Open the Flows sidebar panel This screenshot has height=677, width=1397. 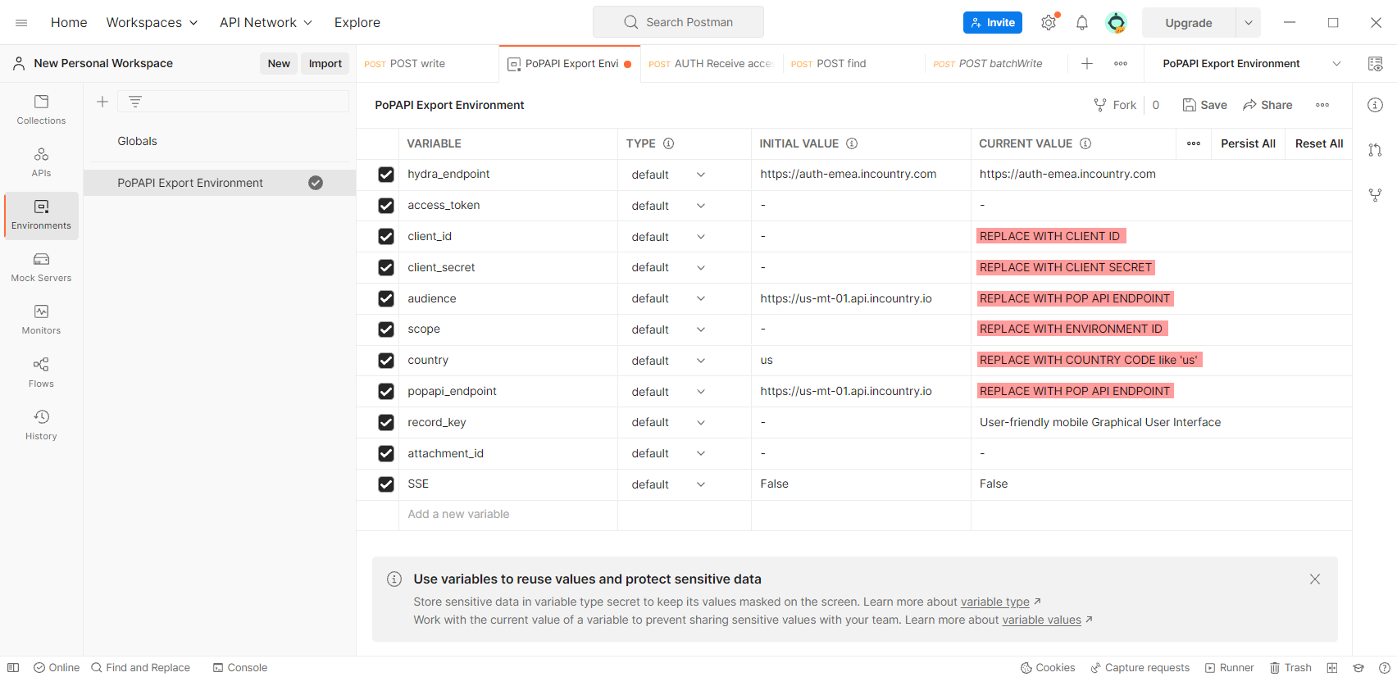41,372
